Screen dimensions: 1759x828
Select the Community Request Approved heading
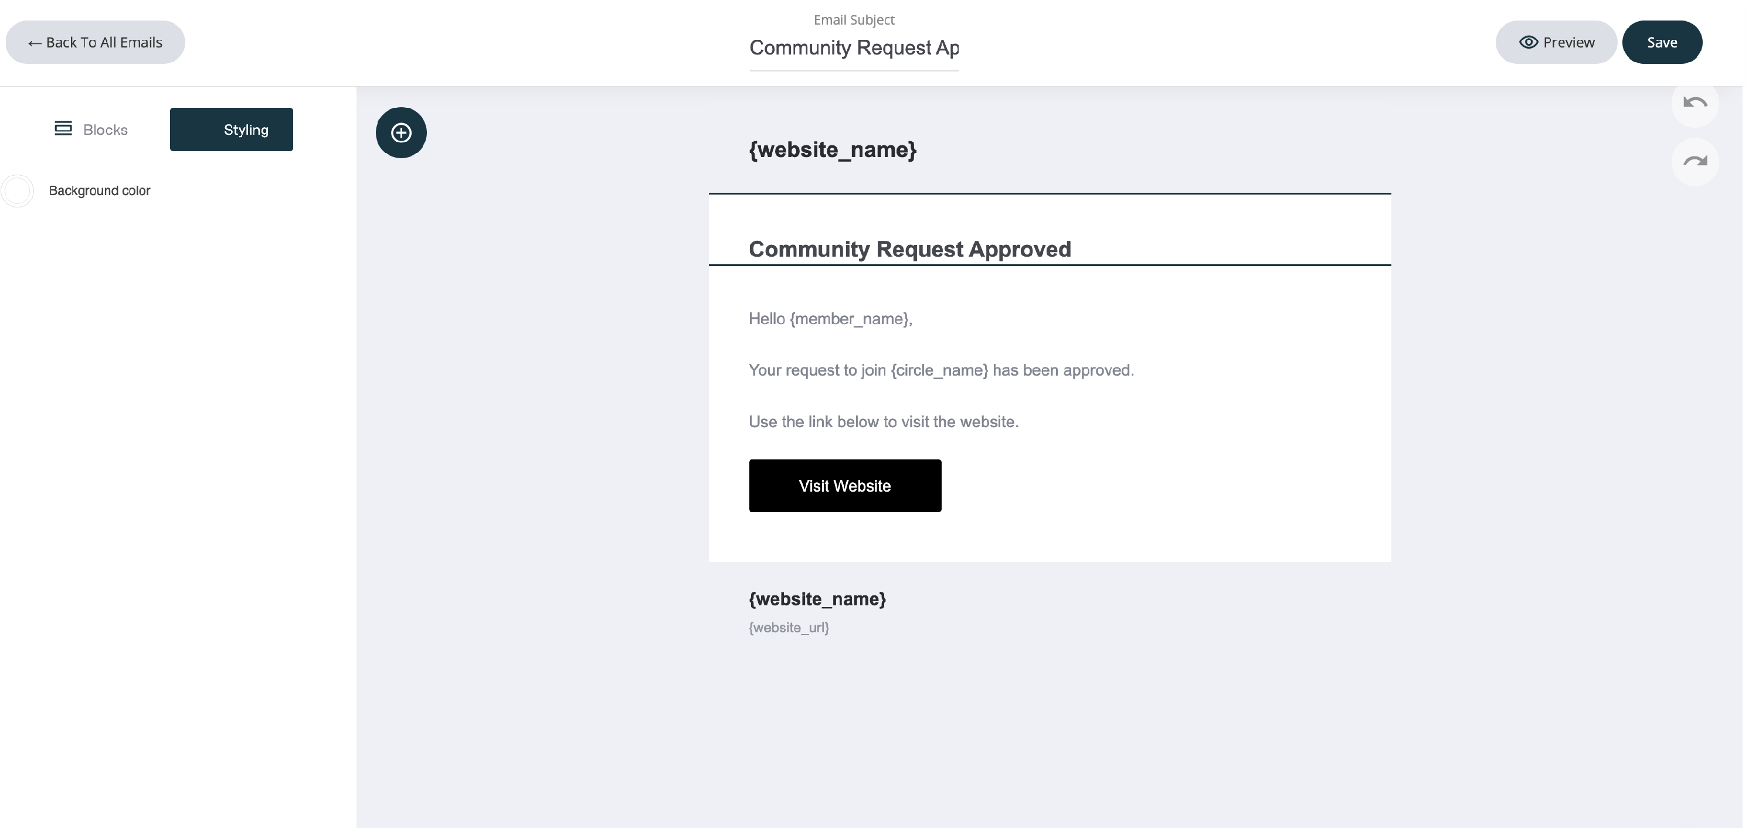(909, 249)
